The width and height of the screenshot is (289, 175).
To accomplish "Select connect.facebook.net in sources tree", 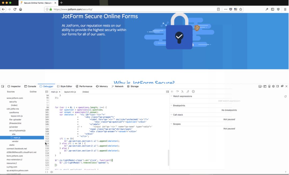I will pos(17,148).
